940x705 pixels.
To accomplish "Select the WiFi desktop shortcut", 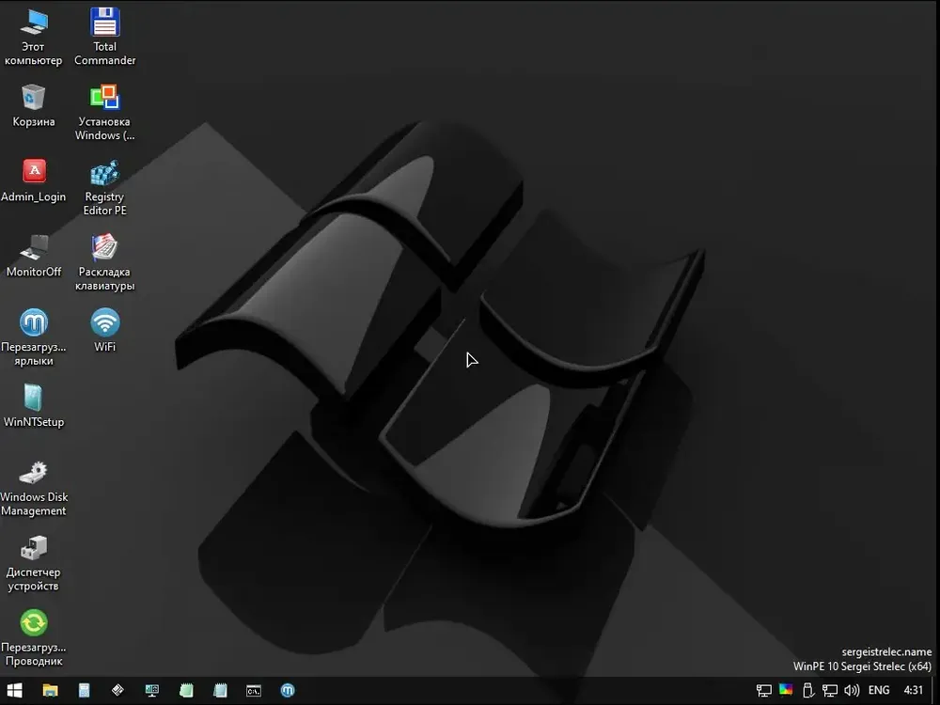I will (x=105, y=330).
